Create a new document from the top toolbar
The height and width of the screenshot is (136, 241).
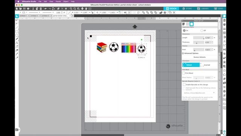point(17,9)
